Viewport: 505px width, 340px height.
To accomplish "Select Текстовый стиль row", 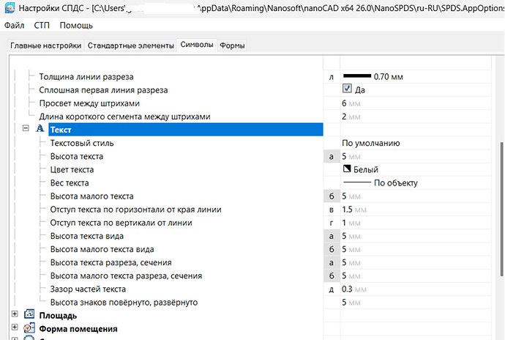I will coord(82,143).
